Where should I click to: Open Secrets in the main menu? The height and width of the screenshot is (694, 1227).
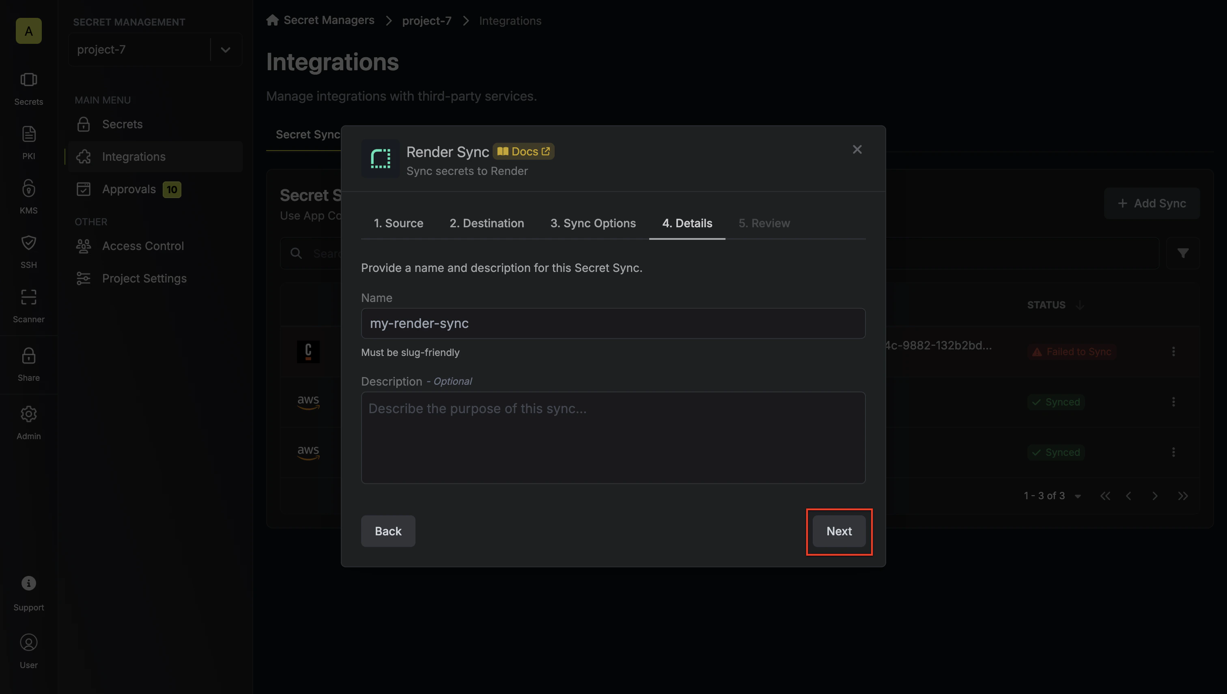[155, 124]
